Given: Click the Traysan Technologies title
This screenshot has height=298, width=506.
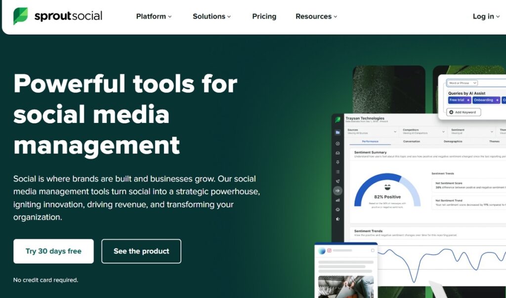Looking at the screenshot, I should pyautogui.click(x=365, y=118).
